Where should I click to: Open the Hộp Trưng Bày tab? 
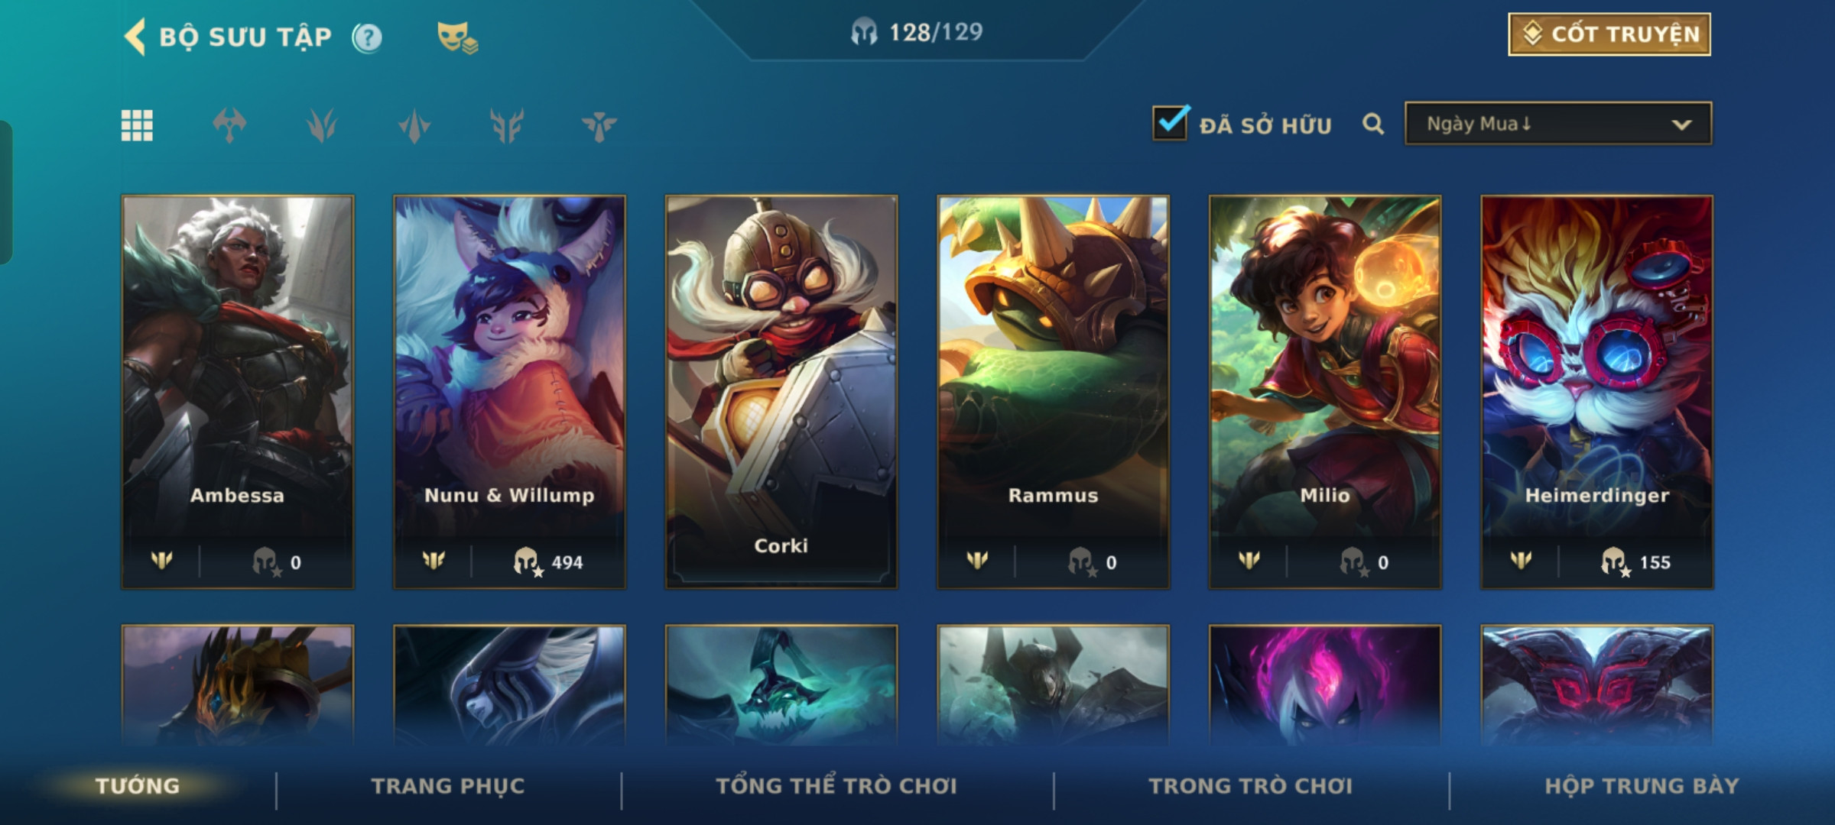[x=1642, y=786]
